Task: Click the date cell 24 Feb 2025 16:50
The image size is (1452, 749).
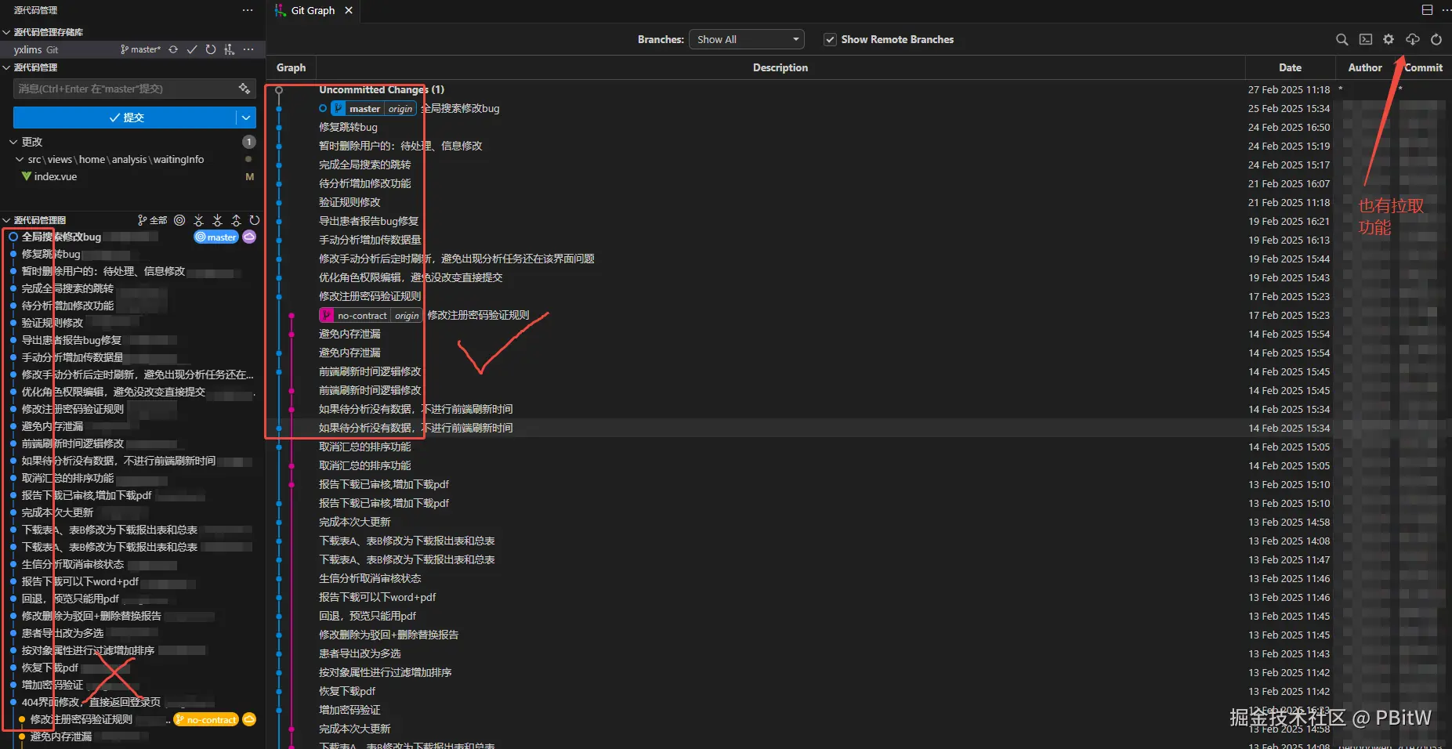Action: (1288, 127)
